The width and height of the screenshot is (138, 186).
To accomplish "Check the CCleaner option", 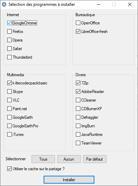I will click(x=78, y=100).
